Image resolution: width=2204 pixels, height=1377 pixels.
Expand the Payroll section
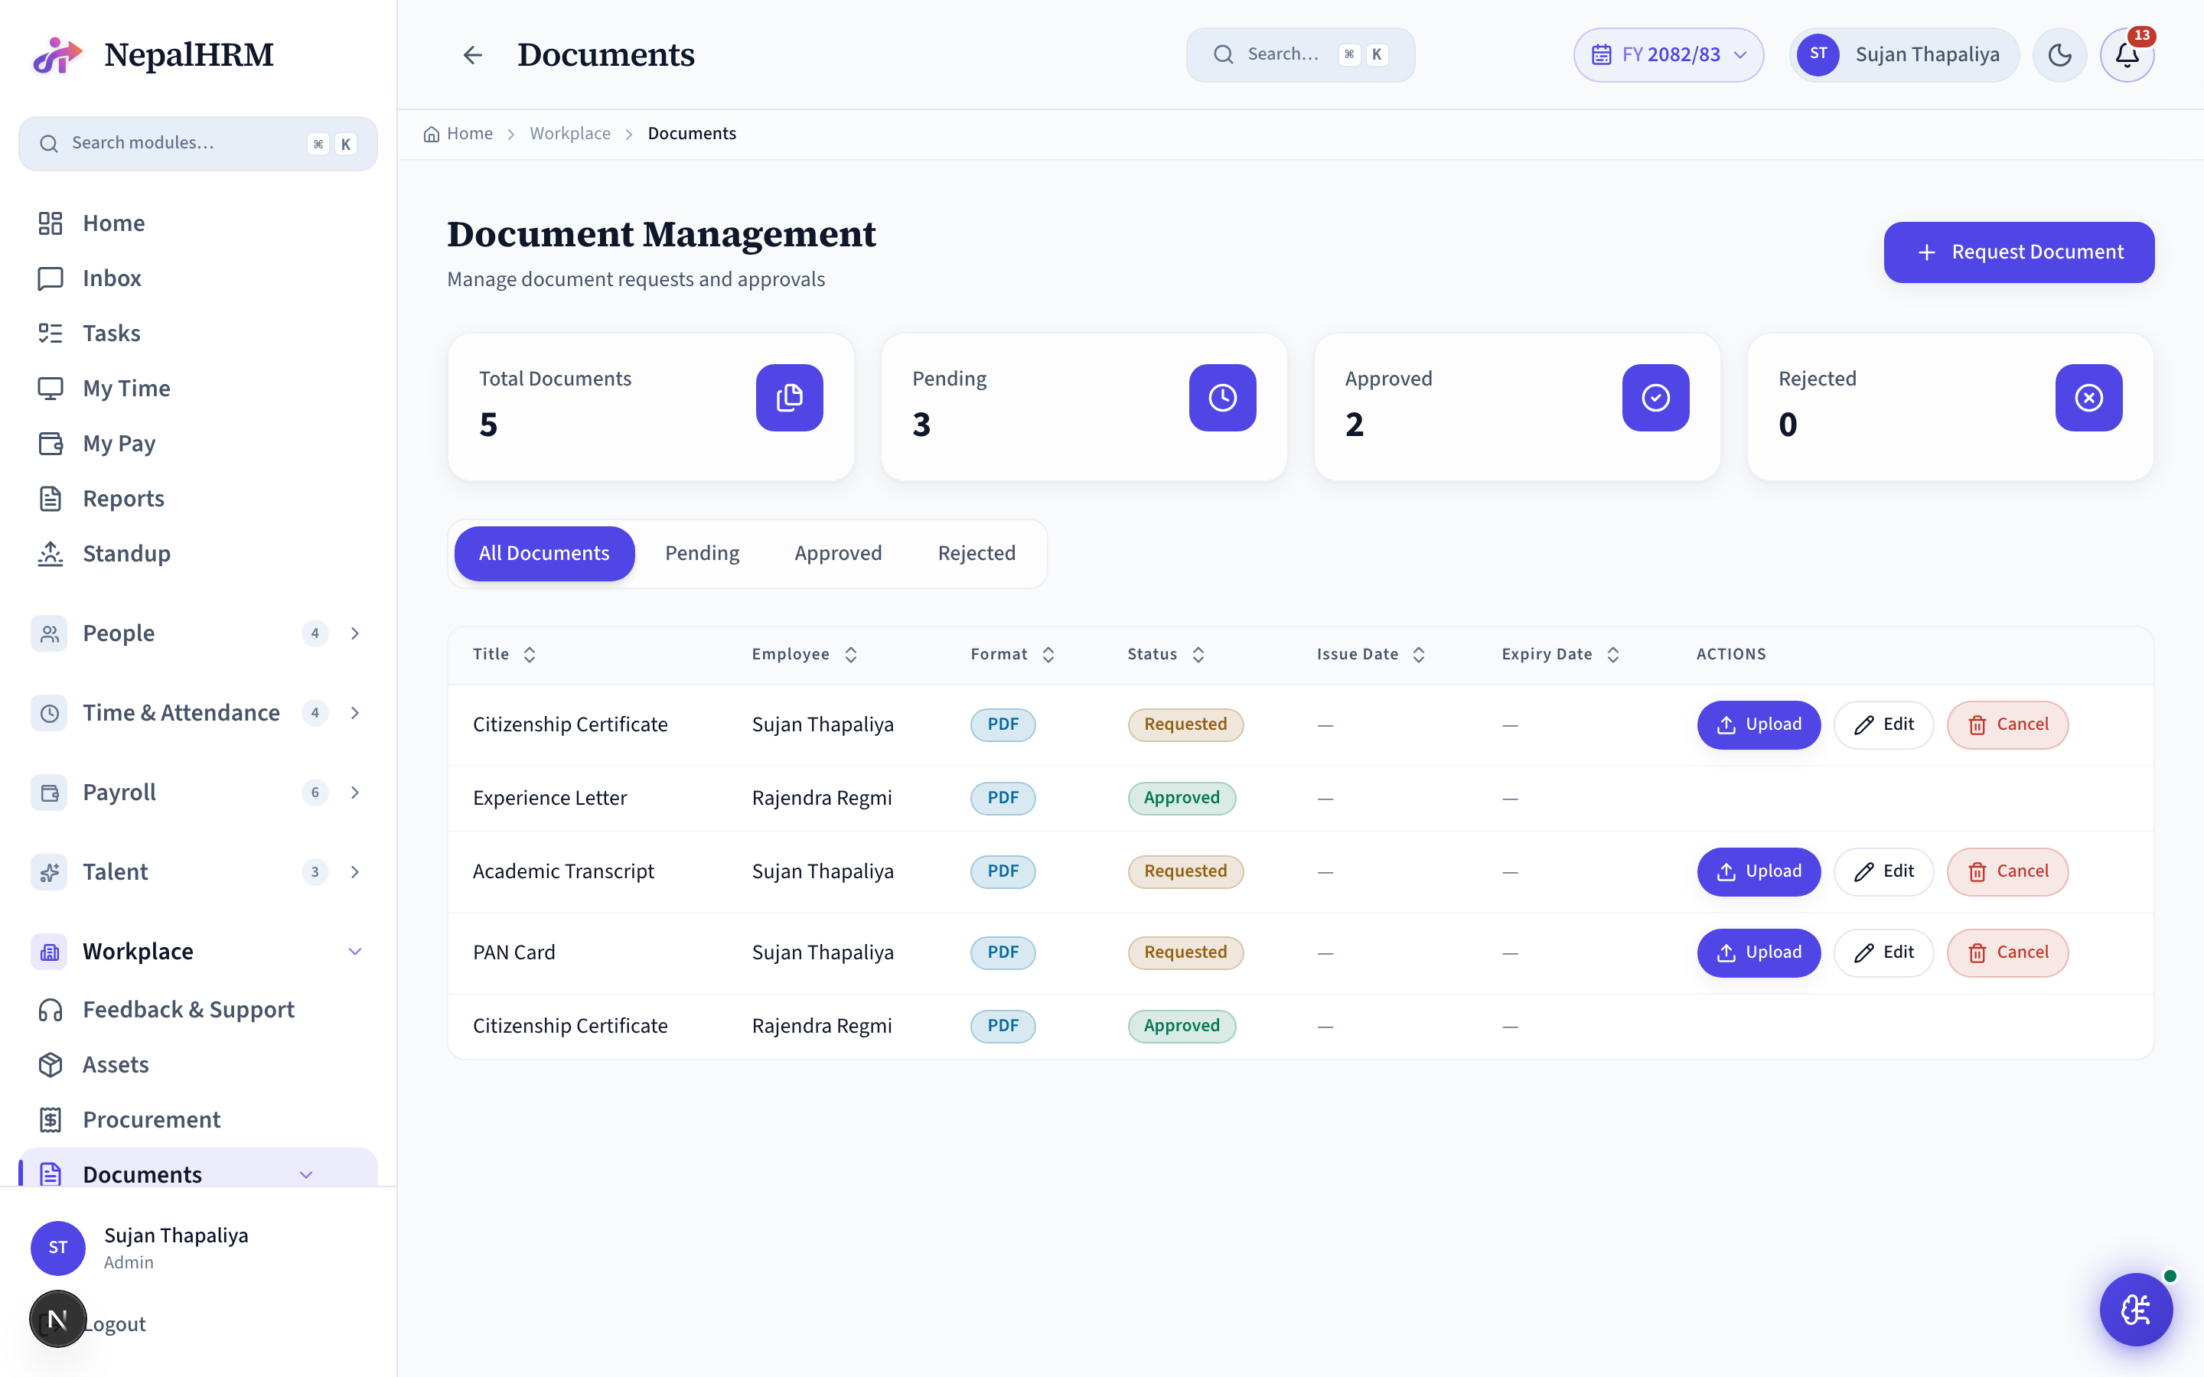pyautogui.click(x=197, y=793)
